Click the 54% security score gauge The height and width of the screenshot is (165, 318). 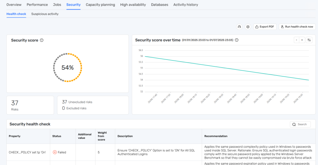[x=68, y=67]
